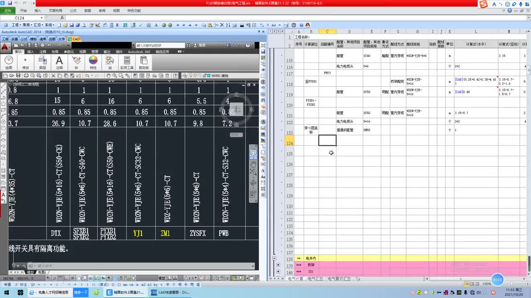Expand the 汇总 dropdown menu
Viewport: 531px width, 298px height.
click(x=38, y=25)
